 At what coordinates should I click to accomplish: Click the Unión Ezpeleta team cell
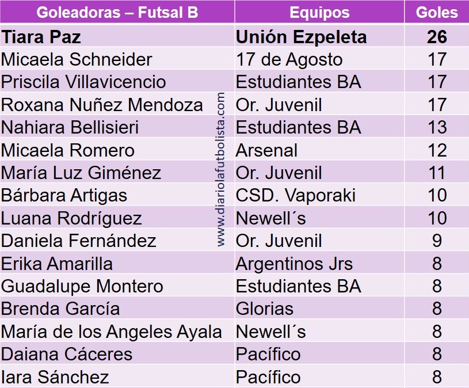[x=319, y=36]
